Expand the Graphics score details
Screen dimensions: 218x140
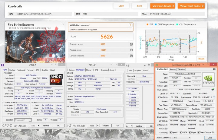click(131, 44)
